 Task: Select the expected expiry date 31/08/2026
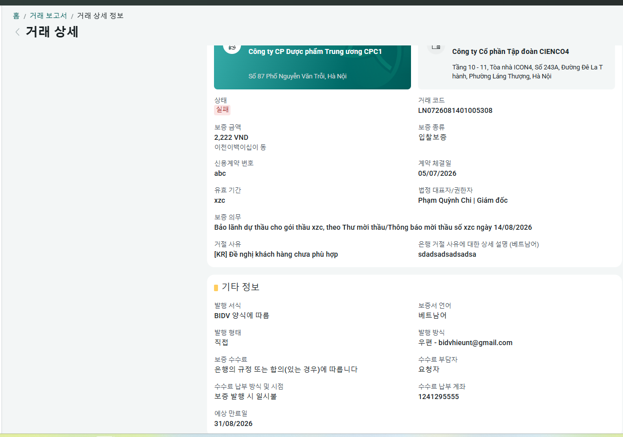click(233, 424)
